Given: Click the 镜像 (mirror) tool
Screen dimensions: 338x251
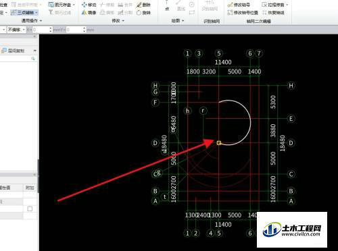Looking at the screenshot, I should pyautogui.click(x=89, y=13).
